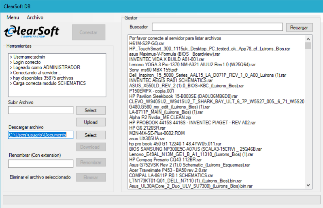Click log line 'Carga correcta modulo SCHEMATICS'

click(x=48, y=83)
